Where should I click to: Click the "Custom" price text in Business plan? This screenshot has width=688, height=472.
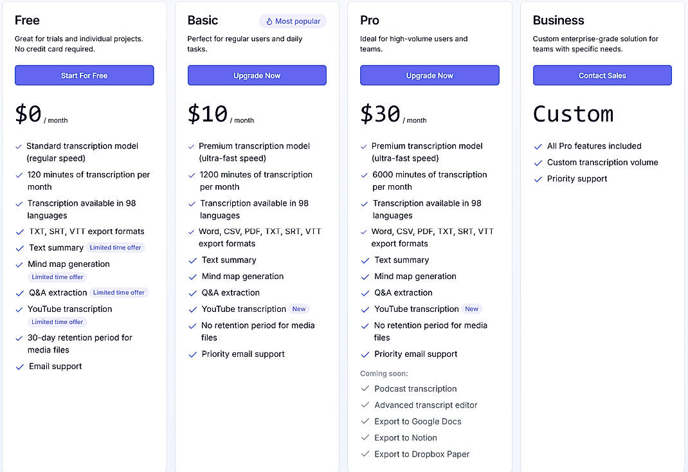click(x=573, y=114)
